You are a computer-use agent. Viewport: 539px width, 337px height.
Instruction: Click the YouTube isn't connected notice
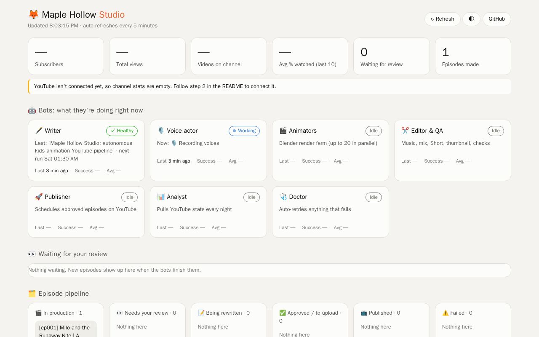(269, 86)
